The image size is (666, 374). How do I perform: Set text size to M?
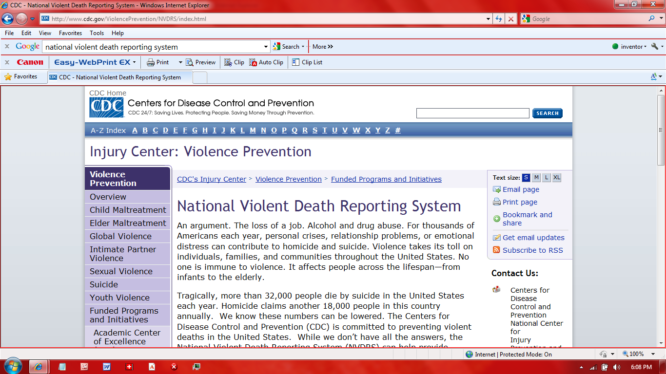click(x=536, y=178)
